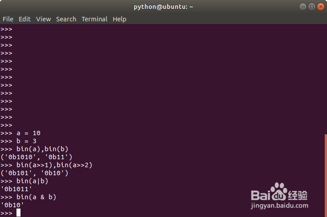Click the cursor block at the last prompt
327x217 pixels.
click(18, 213)
